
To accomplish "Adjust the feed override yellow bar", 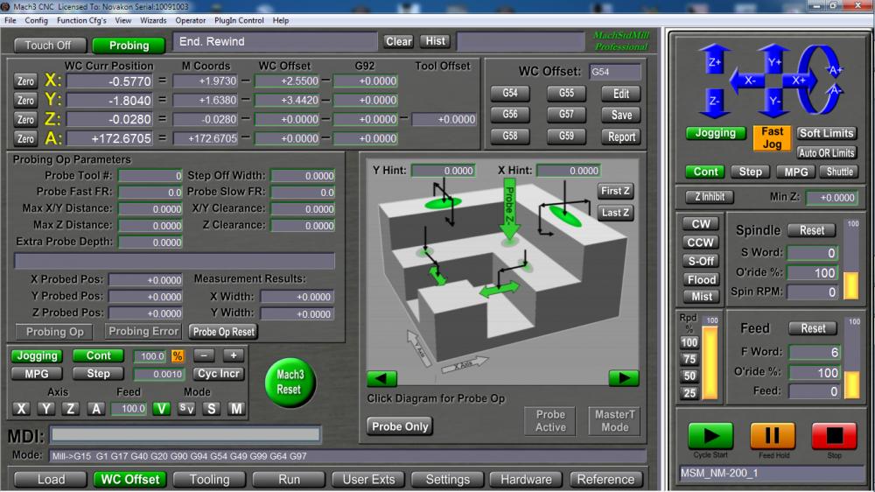I will 852,385.
